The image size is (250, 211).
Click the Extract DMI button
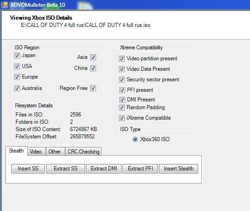[x=104, y=169]
